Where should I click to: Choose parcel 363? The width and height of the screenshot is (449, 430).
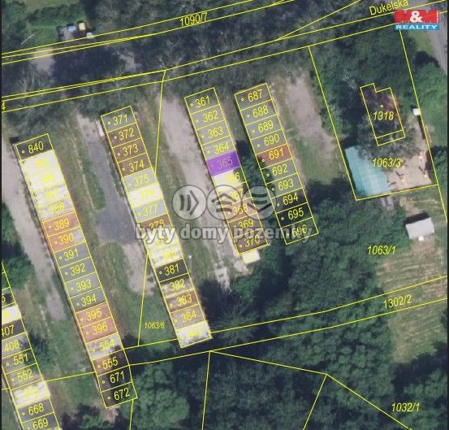click(214, 132)
